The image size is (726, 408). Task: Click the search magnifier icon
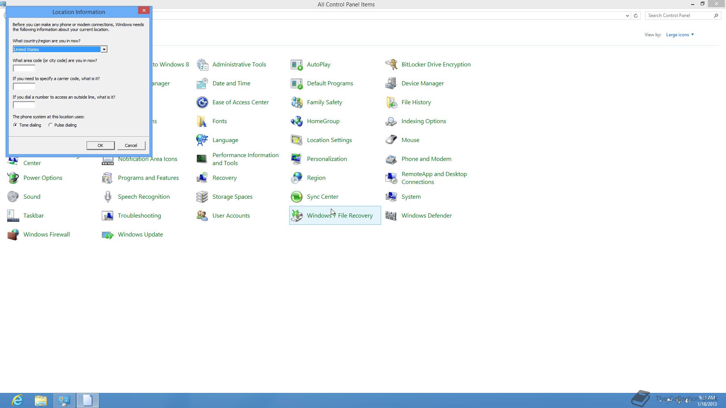click(x=716, y=15)
